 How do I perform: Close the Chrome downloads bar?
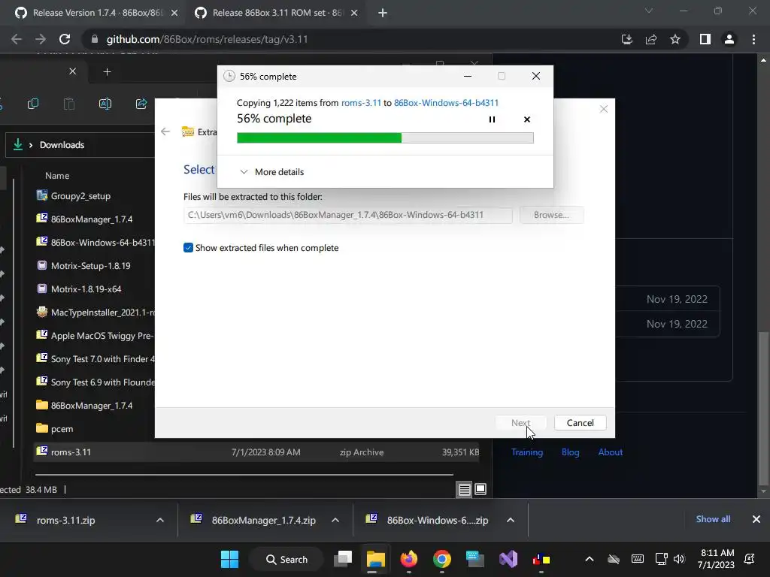(x=756, y=519)
